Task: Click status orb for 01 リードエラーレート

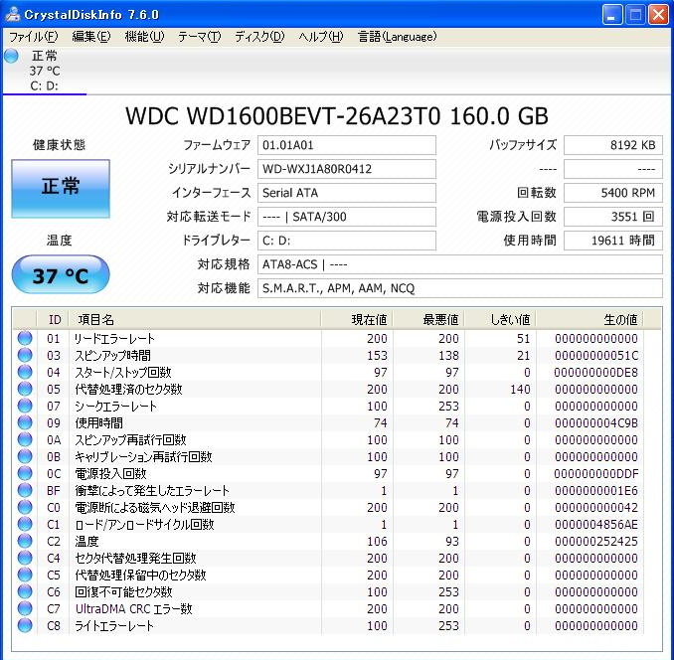Action: click(x=25, y=339)
